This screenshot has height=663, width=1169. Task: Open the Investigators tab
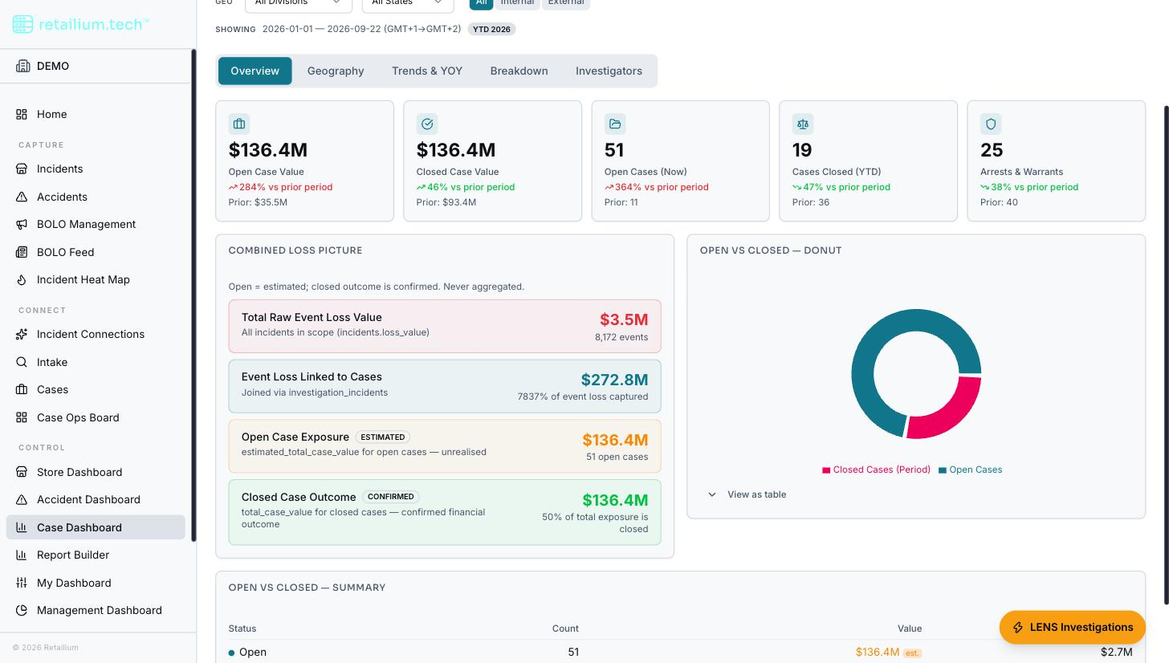609,71
